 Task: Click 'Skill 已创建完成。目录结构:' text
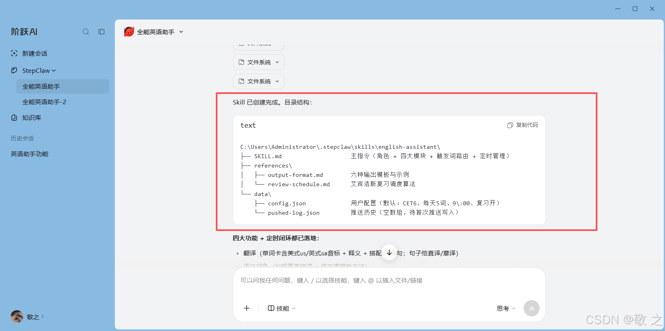pyautogui.click(x=272, y=102)
